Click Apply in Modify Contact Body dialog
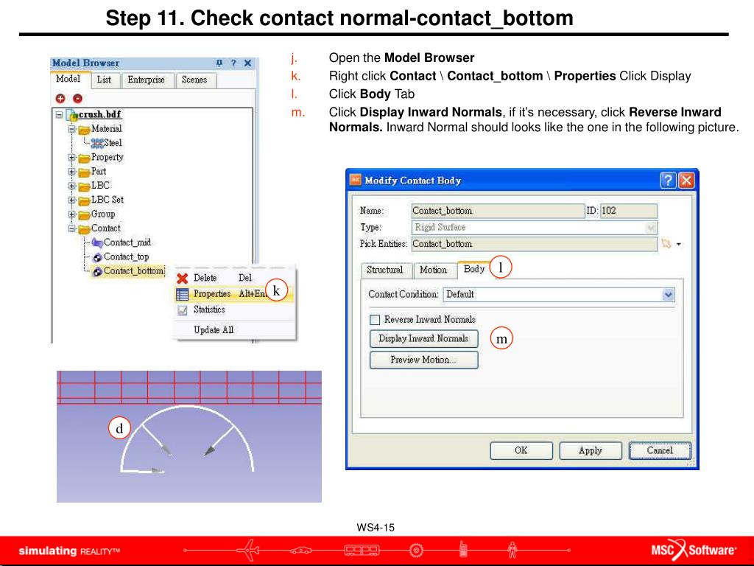The height and width of the screenshot is (566, 754). [591, 450]
